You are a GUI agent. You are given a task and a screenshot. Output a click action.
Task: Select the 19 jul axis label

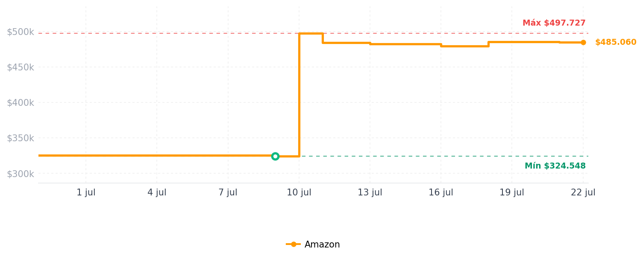[512, 192]
